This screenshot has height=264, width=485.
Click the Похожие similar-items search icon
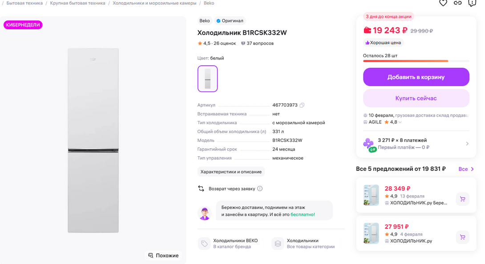pos(151,256)
